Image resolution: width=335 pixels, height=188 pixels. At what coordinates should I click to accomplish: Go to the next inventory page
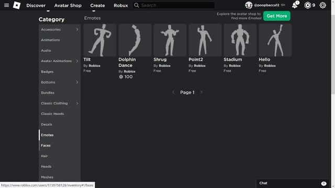pyautogui.click(x=201, y=92)
